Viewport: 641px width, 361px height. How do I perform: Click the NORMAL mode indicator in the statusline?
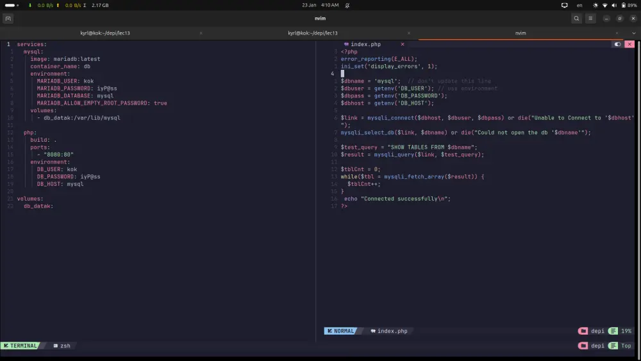(340, 331)
